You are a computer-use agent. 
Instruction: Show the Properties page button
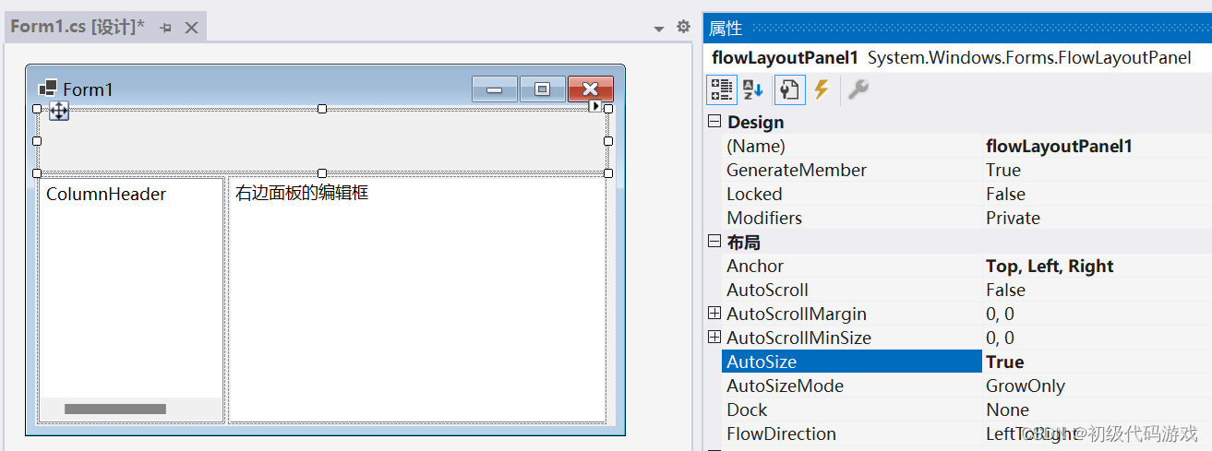point(788,89)
